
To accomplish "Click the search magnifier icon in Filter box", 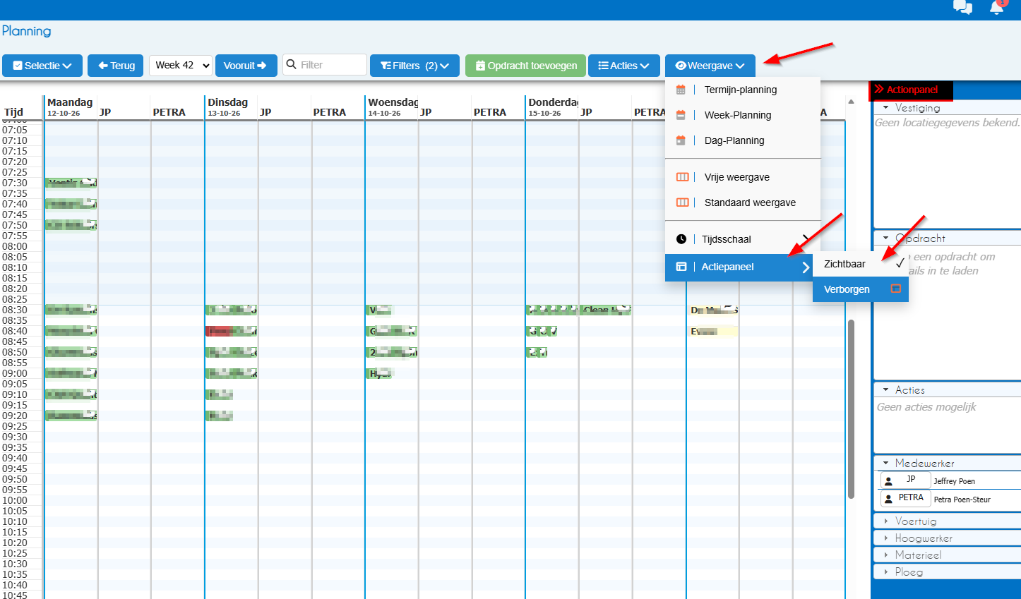I will click(x=291, y=65).
